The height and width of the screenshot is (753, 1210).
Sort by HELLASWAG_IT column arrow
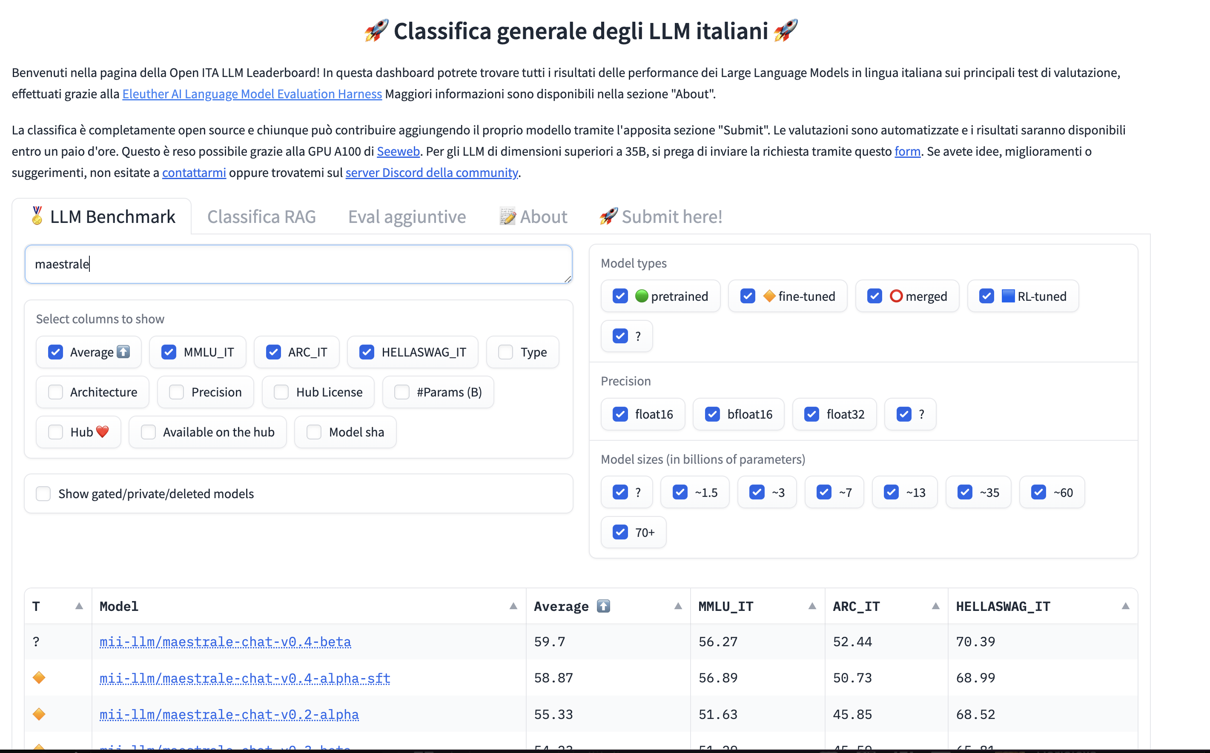tap(1125, 606)
